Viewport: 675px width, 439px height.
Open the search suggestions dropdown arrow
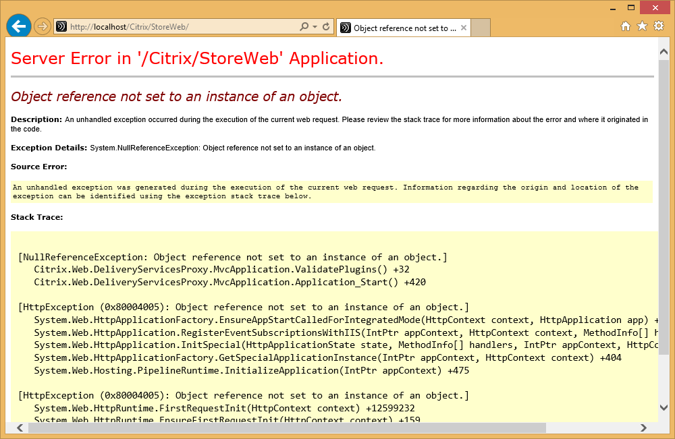[x=313, y=26]
